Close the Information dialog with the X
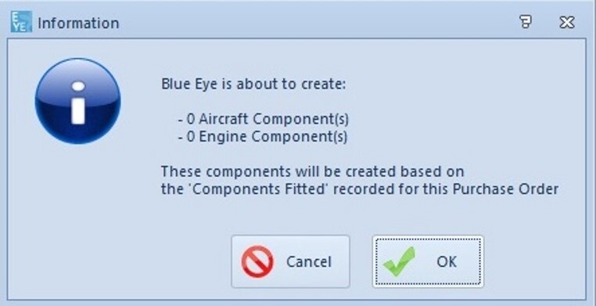Viewport: 596px width, 306px height. 567,23
